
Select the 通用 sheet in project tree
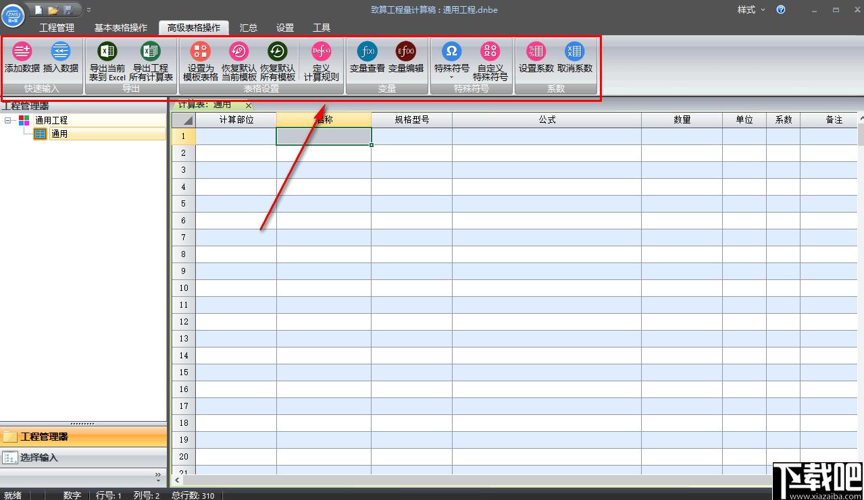pyautogui.click(x=59, y=134)
